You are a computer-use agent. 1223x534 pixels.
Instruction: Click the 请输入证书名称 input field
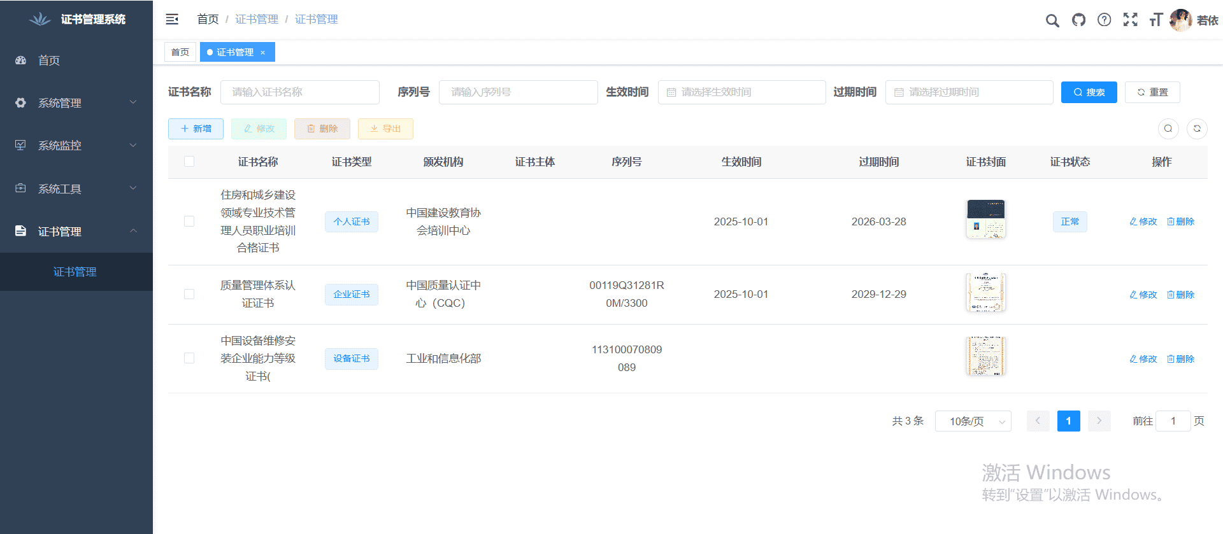pos(299,92)
